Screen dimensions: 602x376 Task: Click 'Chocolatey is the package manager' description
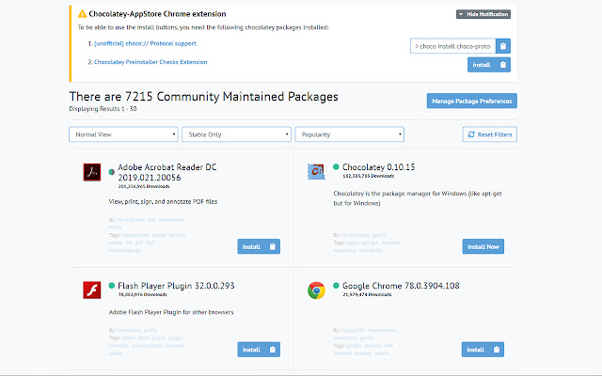pyautogui.click(x=418, y=198)
